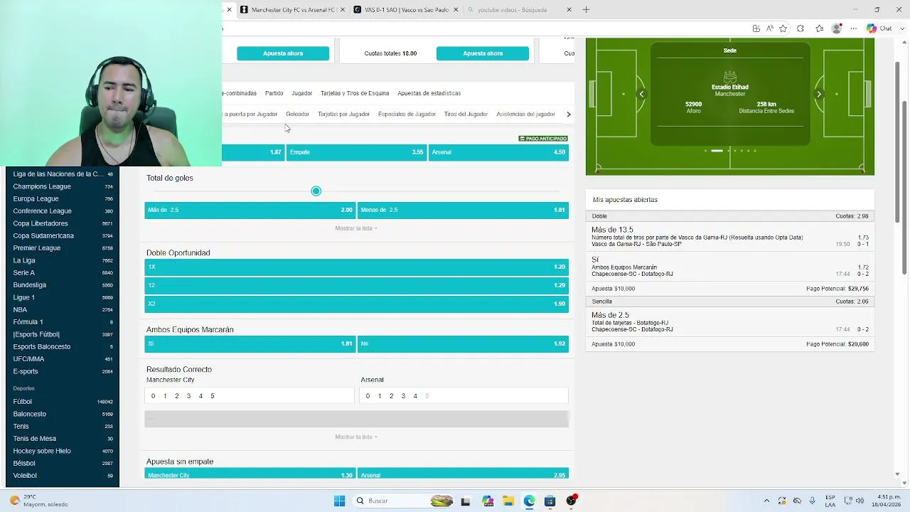Viewport: 910px width, 512px height.
Task: Click the left Apuesta ahora button
Action: [x=283, y=53]
